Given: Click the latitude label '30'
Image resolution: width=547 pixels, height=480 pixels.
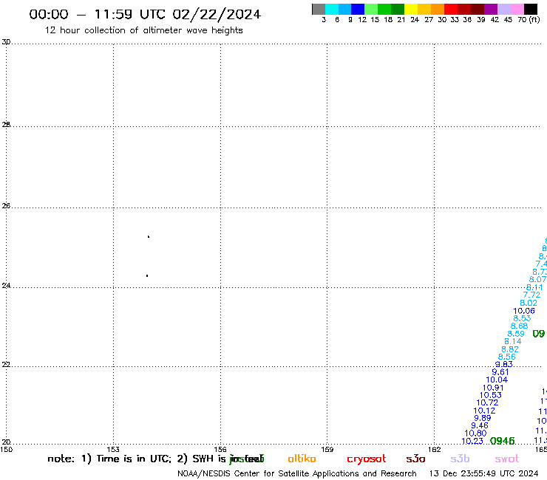Looking at the screenshot, I should (6, 42).
